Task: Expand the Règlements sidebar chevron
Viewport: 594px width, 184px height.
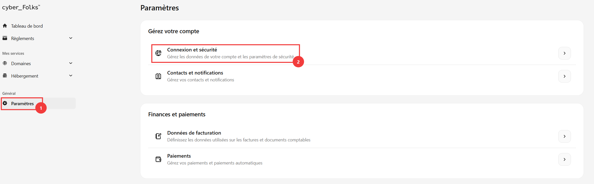Action: click(x=71, y=38)
